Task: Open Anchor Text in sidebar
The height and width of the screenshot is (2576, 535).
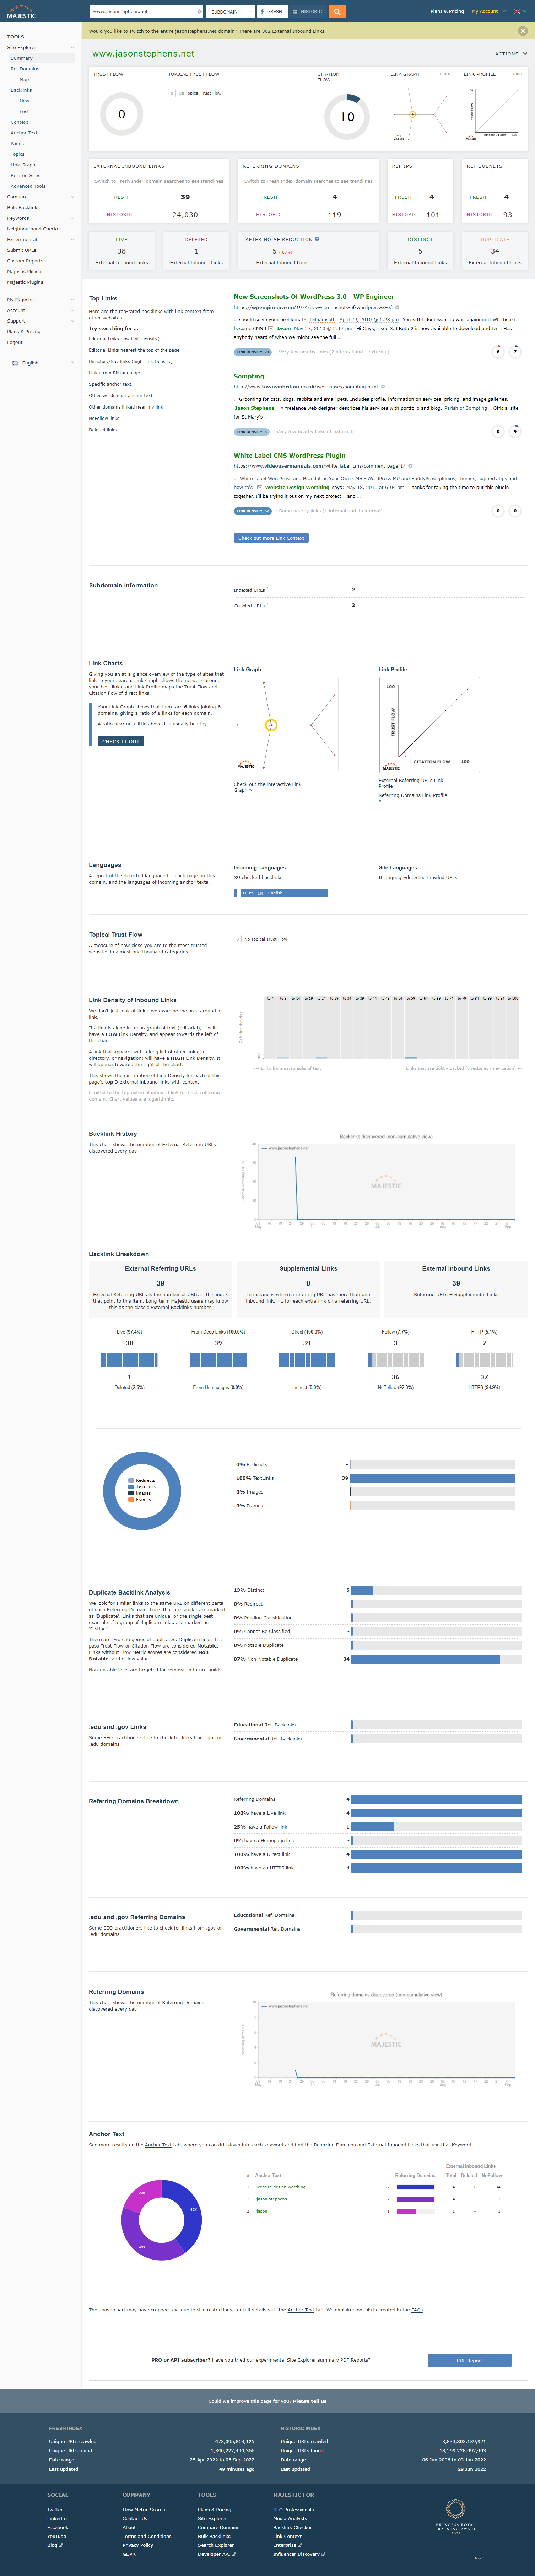Action: point(24,133)
